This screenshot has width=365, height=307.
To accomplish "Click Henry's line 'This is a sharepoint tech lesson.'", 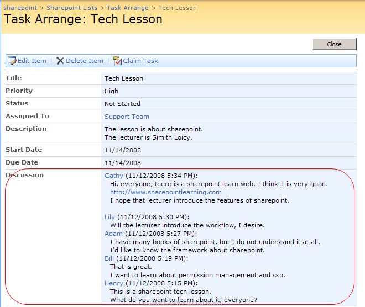I will [x=160, y=292].
